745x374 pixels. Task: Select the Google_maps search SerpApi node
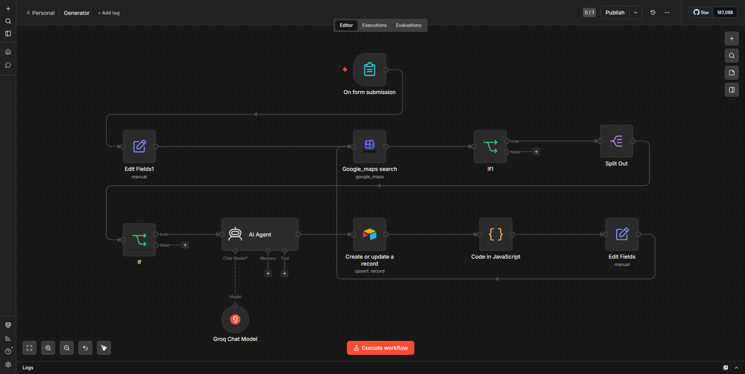point(370,147)
